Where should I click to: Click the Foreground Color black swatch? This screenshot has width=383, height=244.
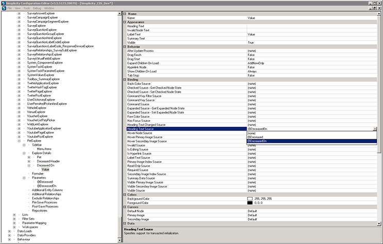tap(250, 203)
